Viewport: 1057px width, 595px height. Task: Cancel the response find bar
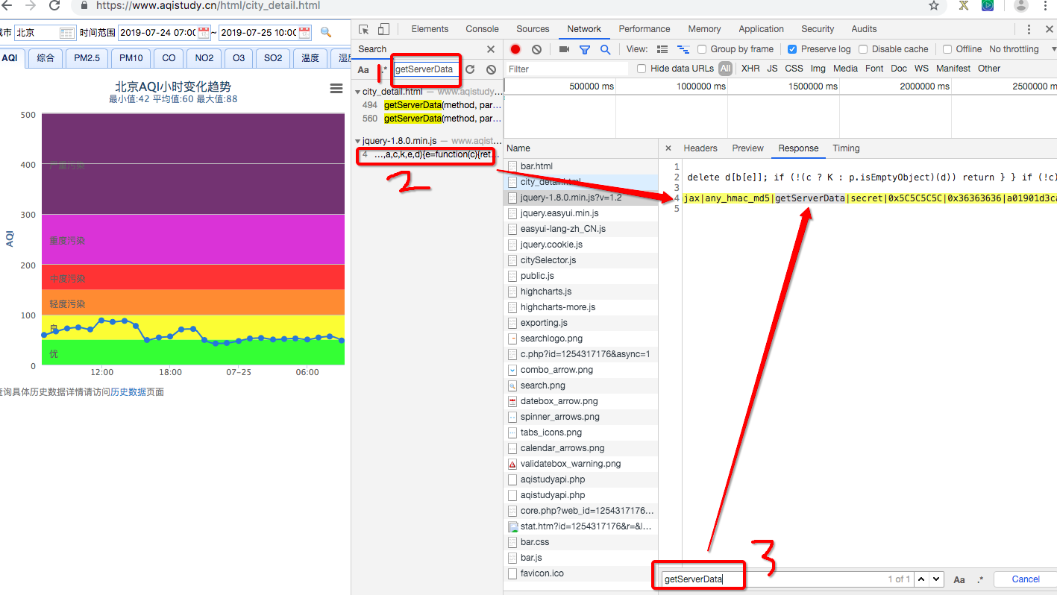pos(1026,579)
